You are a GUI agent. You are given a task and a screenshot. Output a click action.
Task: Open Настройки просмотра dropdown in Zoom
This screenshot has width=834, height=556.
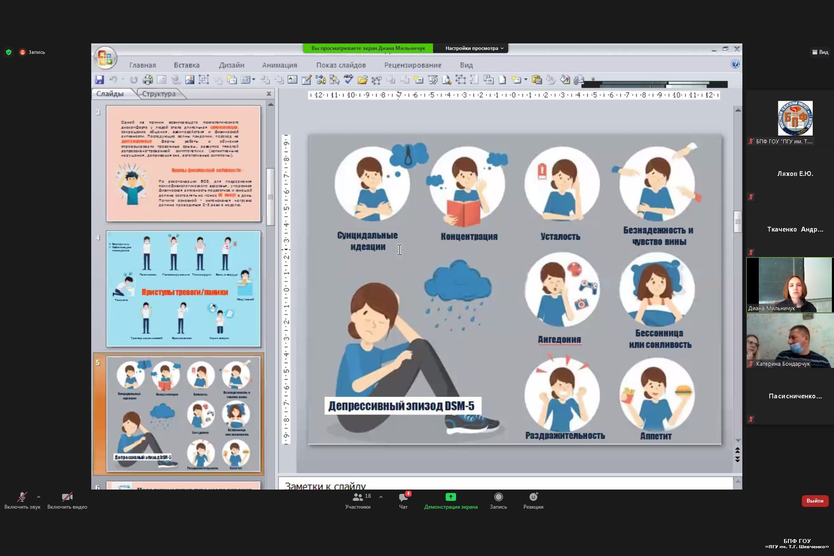(474, 48)
